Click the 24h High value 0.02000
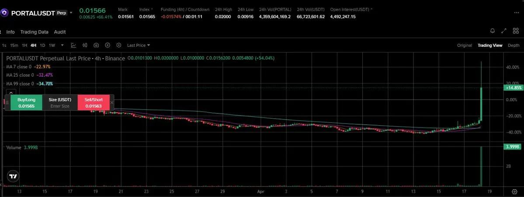The width and height of the screenshot is (524, 197). (x=222, y=17)
